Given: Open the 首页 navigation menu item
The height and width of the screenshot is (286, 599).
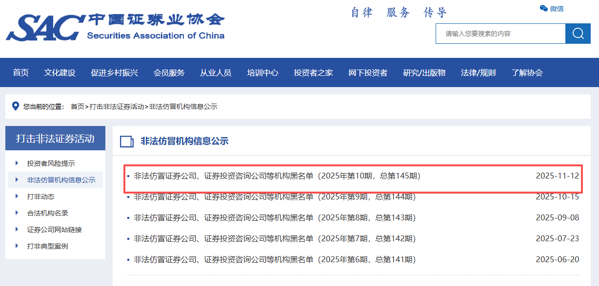Looking at the screenshot, I should pyautogui.click(x=21, y=73).
